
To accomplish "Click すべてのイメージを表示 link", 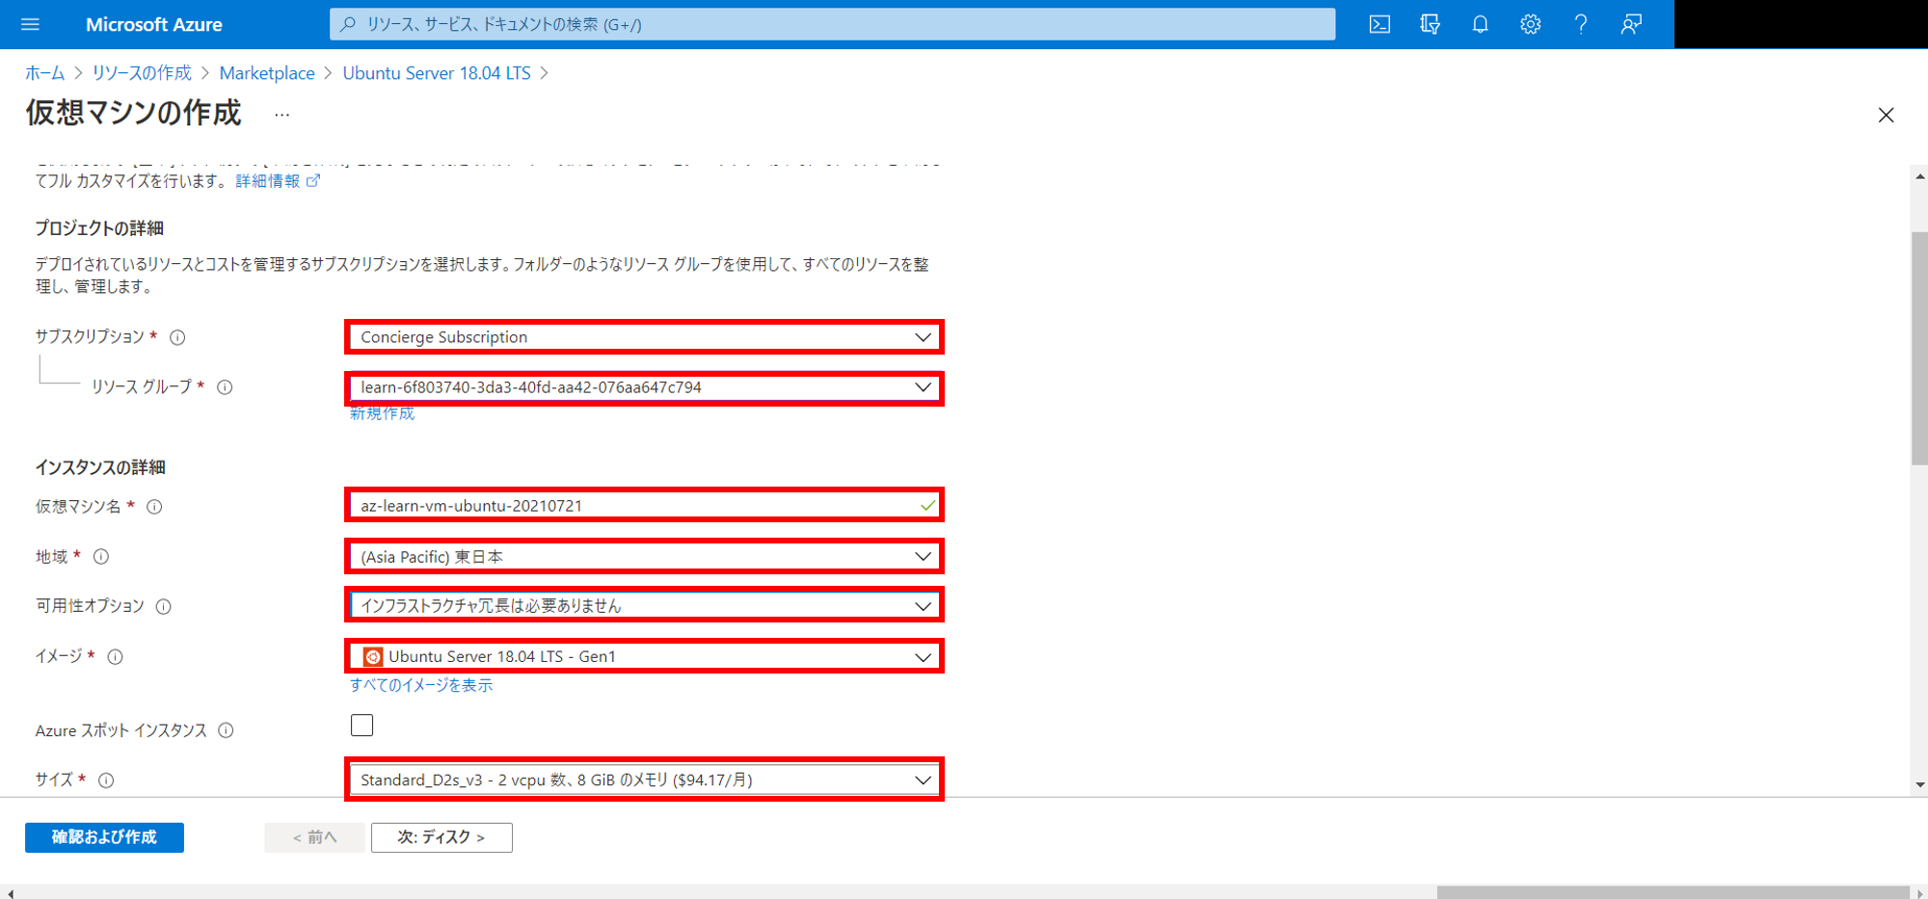I will [421, 685].
